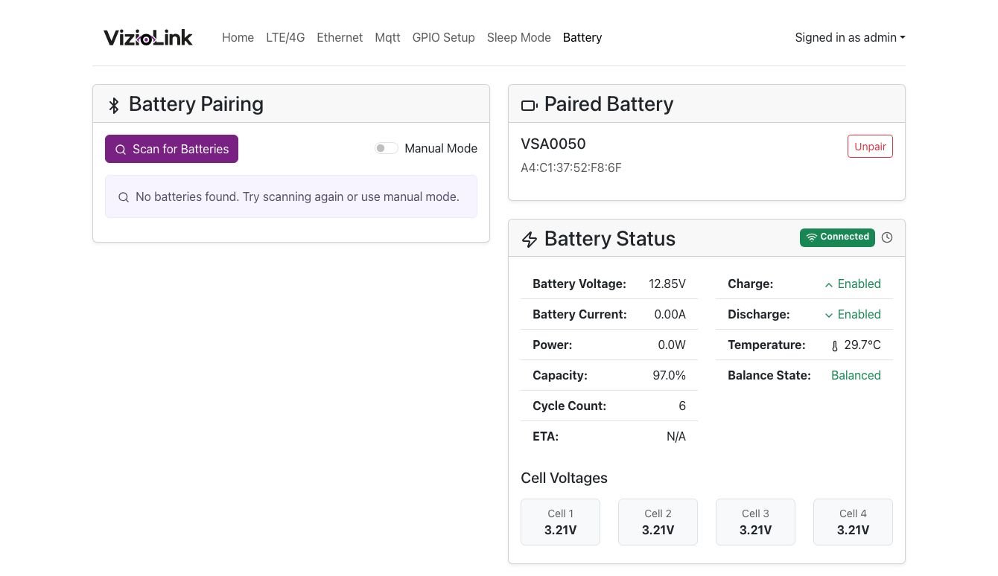Open the Ethernet settings page

pos(340,37)
